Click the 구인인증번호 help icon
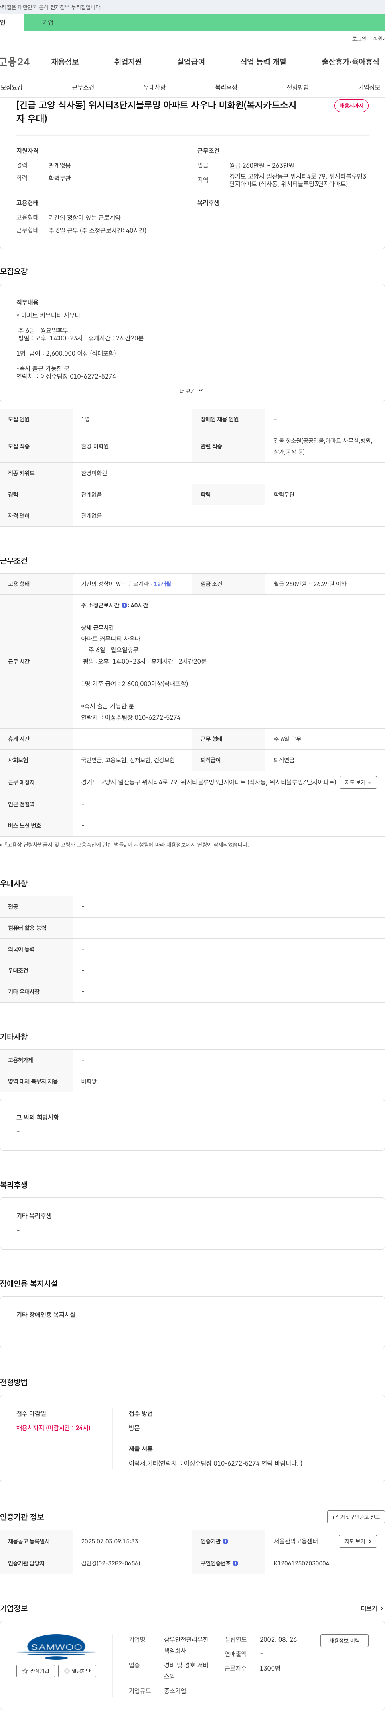385x1710 pixels. (x=235, y=1563)
